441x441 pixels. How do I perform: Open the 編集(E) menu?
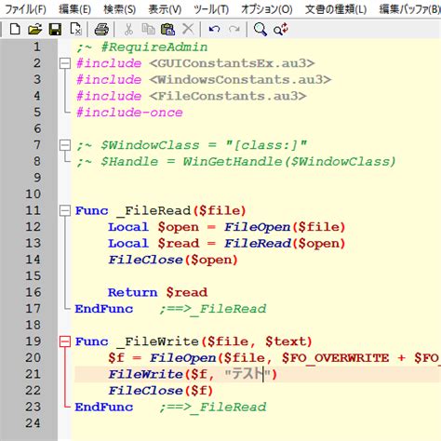(x=74, y=9)
